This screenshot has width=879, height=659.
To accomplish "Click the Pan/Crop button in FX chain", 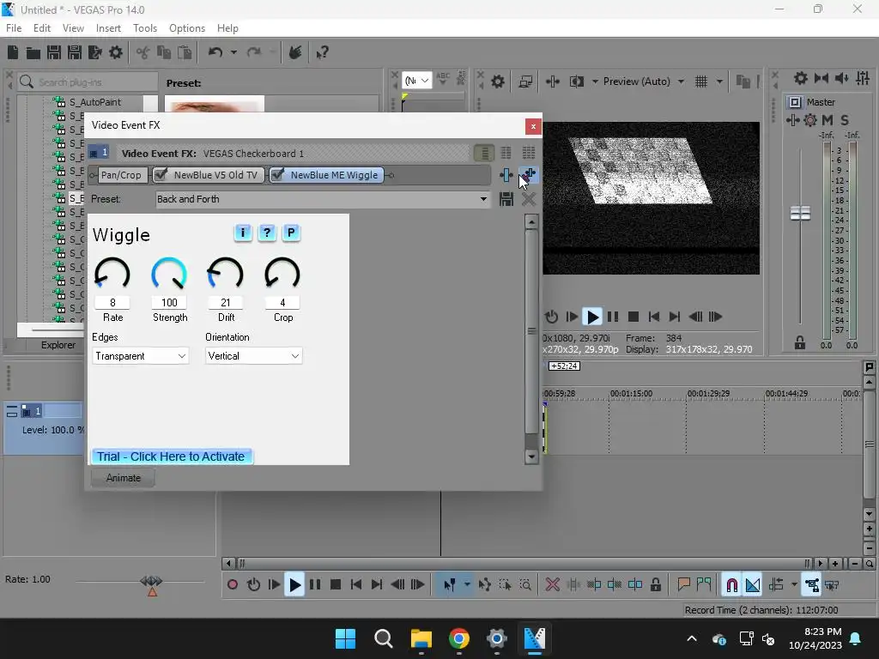I will pos(121,175).
